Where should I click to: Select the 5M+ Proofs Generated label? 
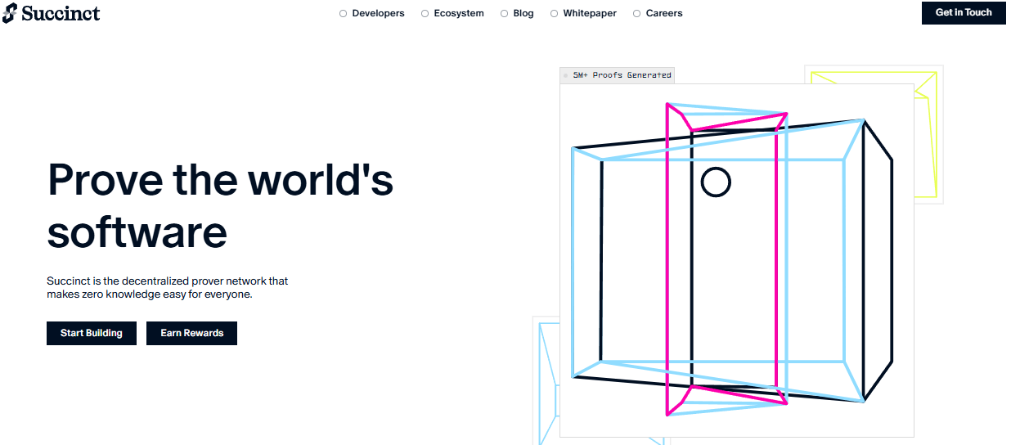coord(617,75)
